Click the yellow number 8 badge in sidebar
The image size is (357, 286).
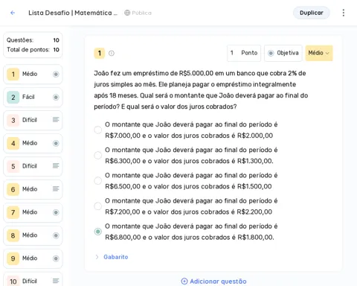pyautogui.click(x=13, y=235)
